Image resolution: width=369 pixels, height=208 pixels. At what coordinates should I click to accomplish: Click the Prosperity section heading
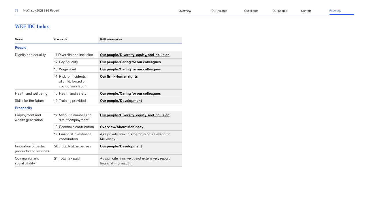click(23, 108)
